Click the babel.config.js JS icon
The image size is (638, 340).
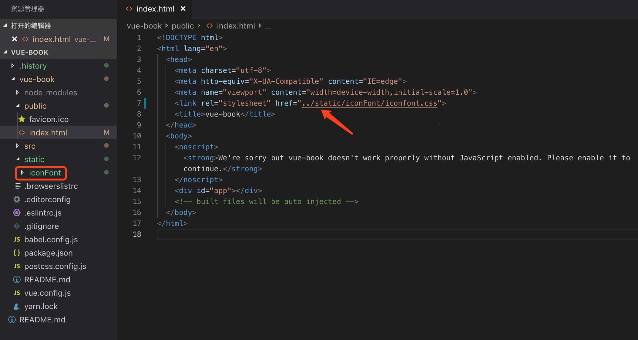[x=17, y=240]
